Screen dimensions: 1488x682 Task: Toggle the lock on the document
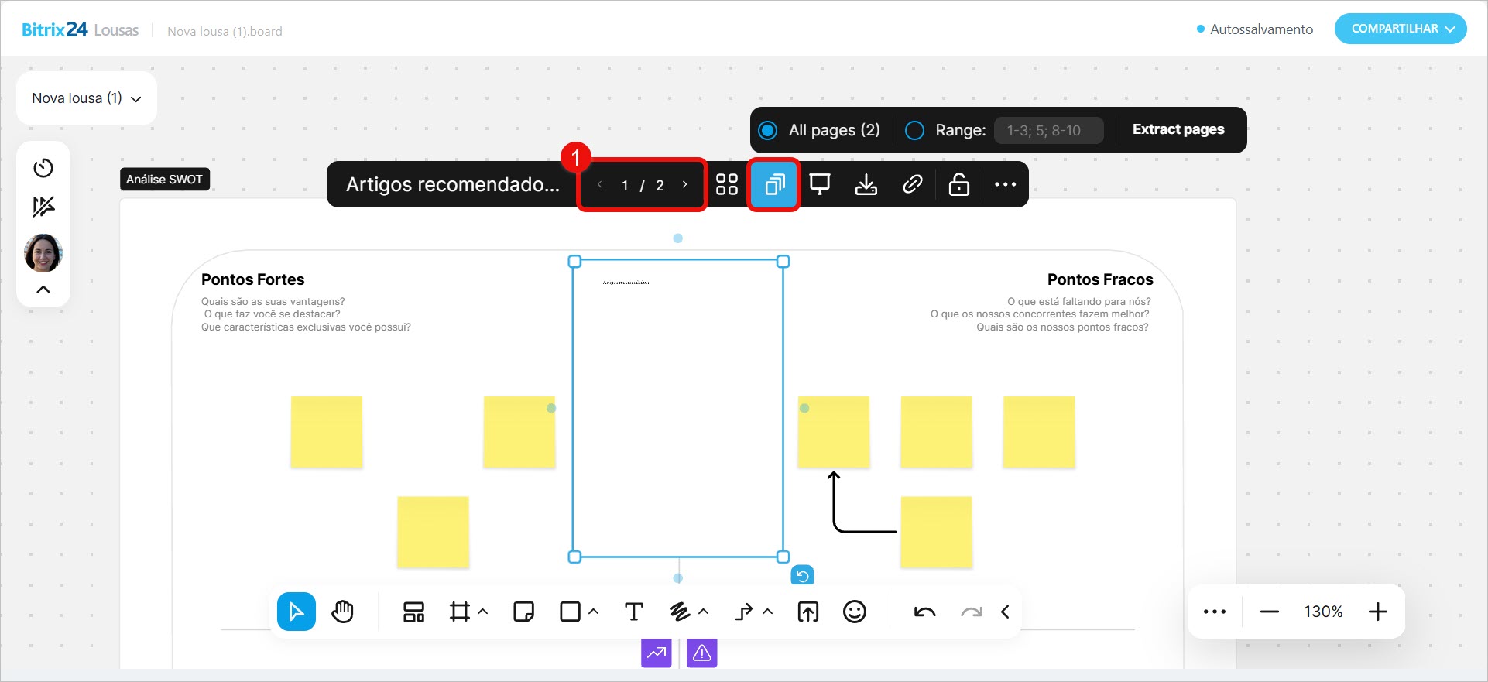[958, 184]
